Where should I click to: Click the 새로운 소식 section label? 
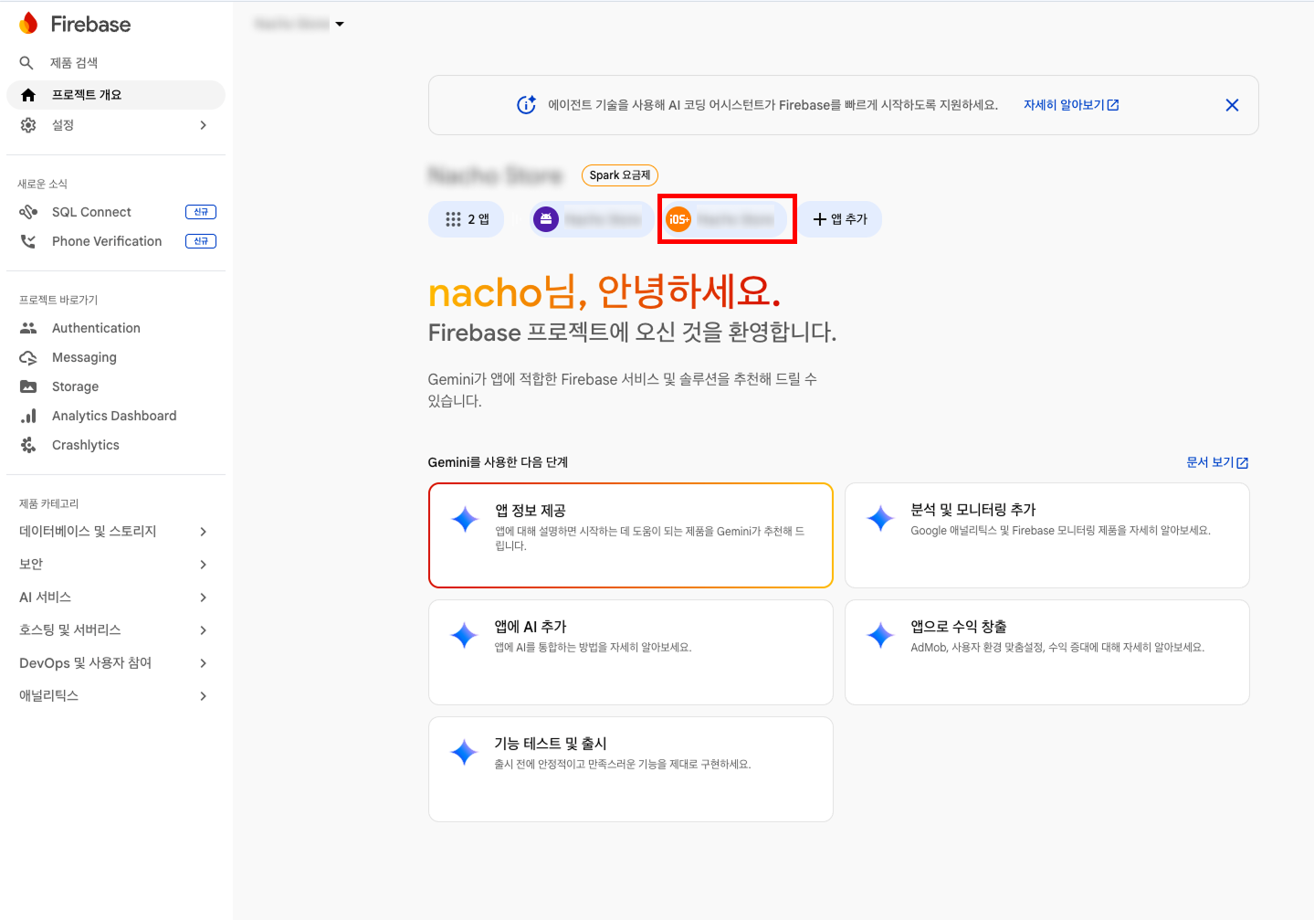[x=43, y=185]
